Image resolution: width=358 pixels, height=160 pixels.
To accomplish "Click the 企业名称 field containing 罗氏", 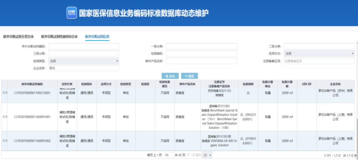I will [x=84, y=68].
